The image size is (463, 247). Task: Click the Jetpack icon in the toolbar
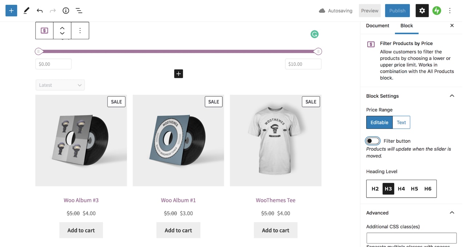(436, 11)
